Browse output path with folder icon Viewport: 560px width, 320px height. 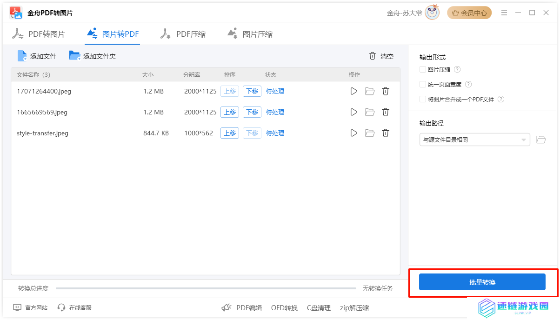[540, 140]
